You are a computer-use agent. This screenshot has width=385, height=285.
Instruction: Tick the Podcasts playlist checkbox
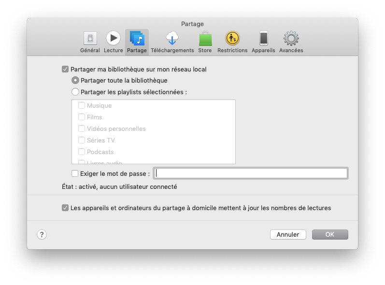tap(82, 152)
